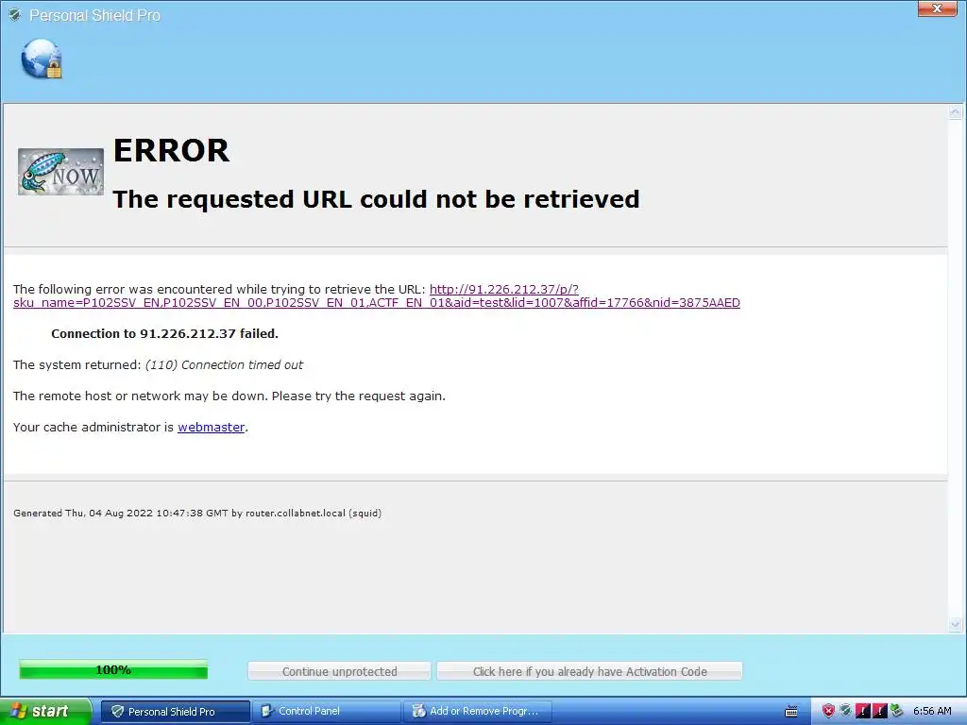Click the Personal Shield Pro title bar shield icon
The height and width of the screenshot is (725, 967).
14,15
